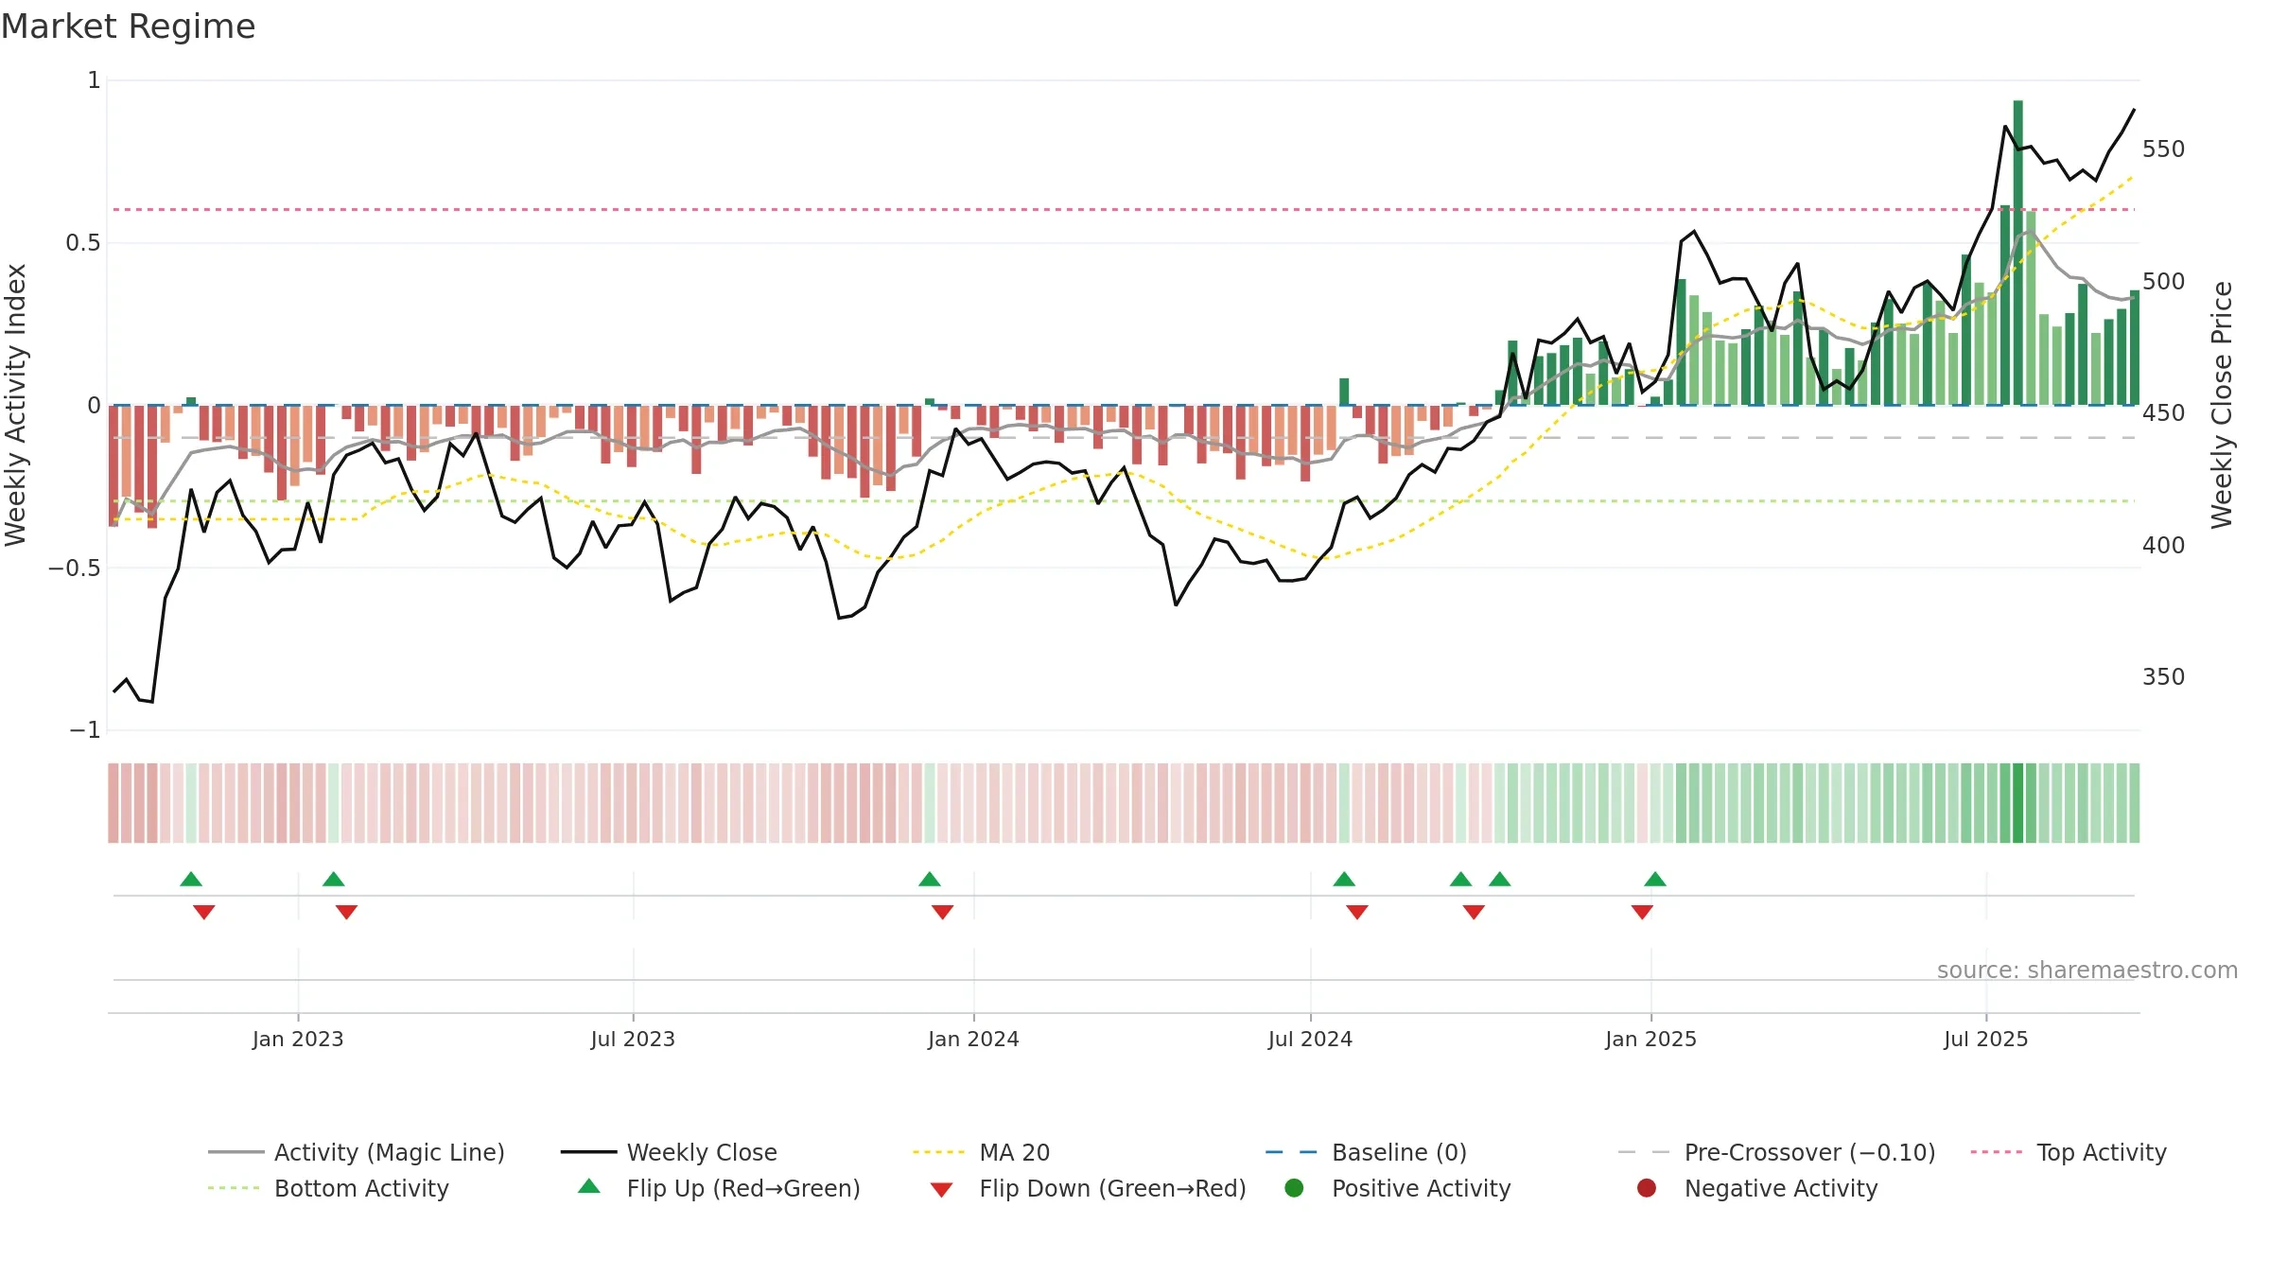Click the red Flip Down triangle just after Jan 2023
The image size is (2270, 1277).
347,912
